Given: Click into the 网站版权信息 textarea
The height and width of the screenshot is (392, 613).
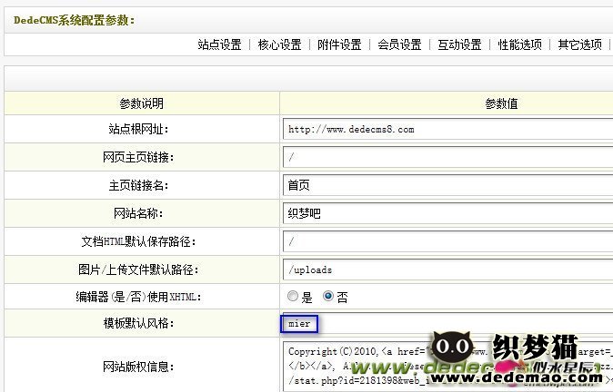Looking at the screenshot, I should point(447,366).
